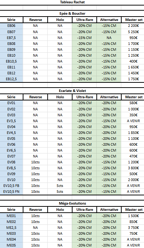Select the EB06 series cell
The height and width of the screenshot is (248, 144).
tap(11, 26)
